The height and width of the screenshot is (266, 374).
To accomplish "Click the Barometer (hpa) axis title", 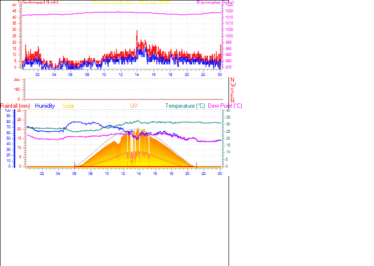I will (215, 2).
